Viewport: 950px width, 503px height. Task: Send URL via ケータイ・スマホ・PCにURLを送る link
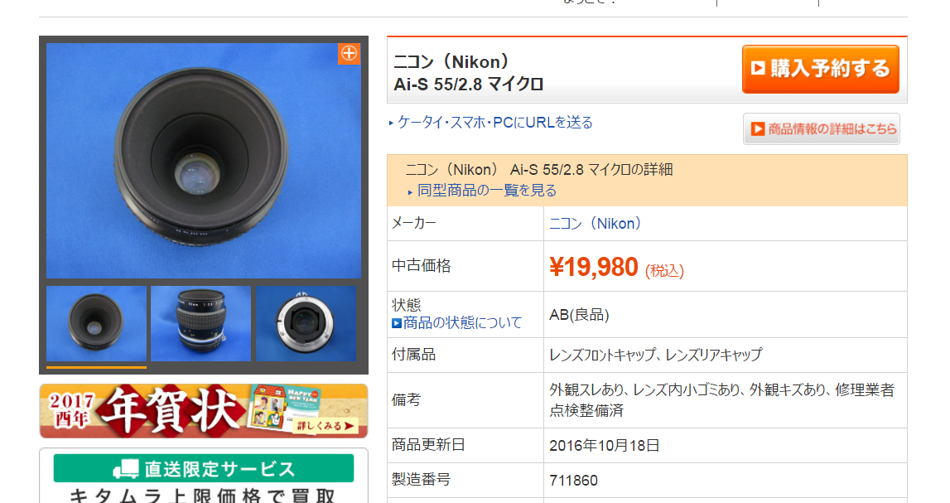(495, 123)
